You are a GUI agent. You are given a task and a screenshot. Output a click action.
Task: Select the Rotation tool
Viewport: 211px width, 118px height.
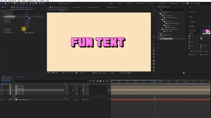[12, 3]
